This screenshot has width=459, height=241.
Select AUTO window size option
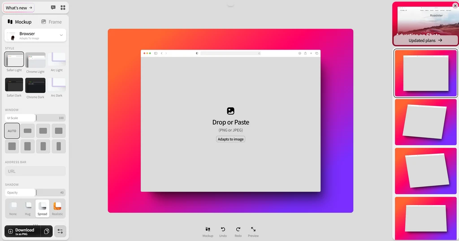[x=12, y=131]
